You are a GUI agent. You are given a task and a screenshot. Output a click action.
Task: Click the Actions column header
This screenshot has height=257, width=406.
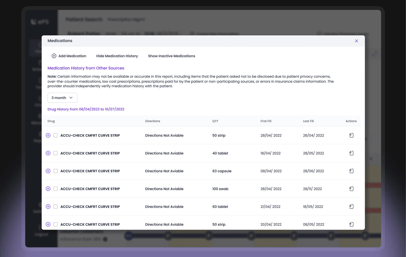pos(351,121)
